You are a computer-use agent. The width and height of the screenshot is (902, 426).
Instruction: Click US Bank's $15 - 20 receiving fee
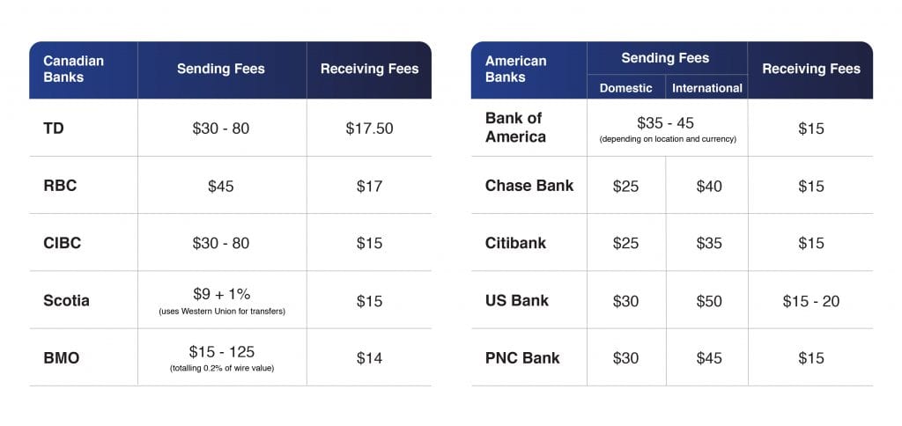coord(811,301)
